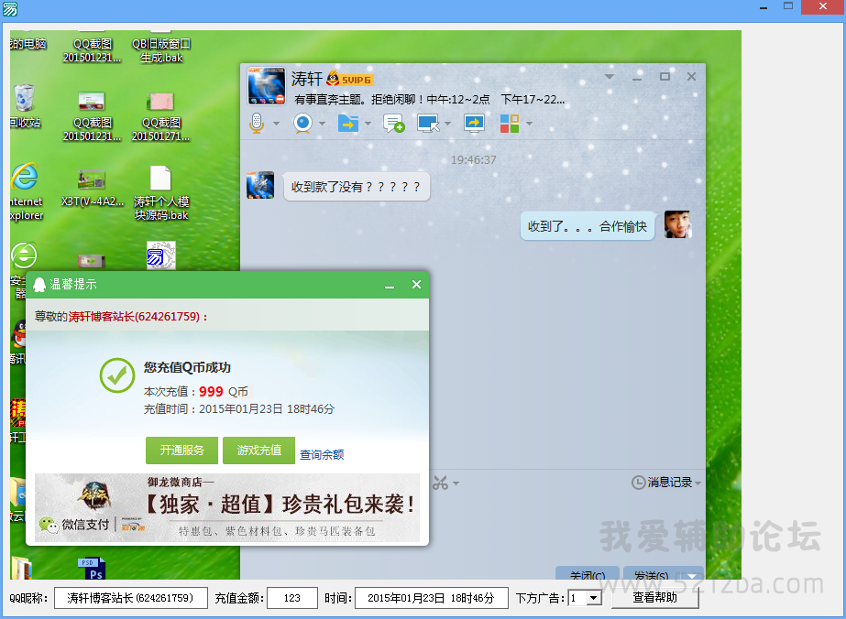Click status text 有事直奔主题。拒绝闲聊
Image resolution: width=846 pixels, height=619 pixels.
pos(360,99)
